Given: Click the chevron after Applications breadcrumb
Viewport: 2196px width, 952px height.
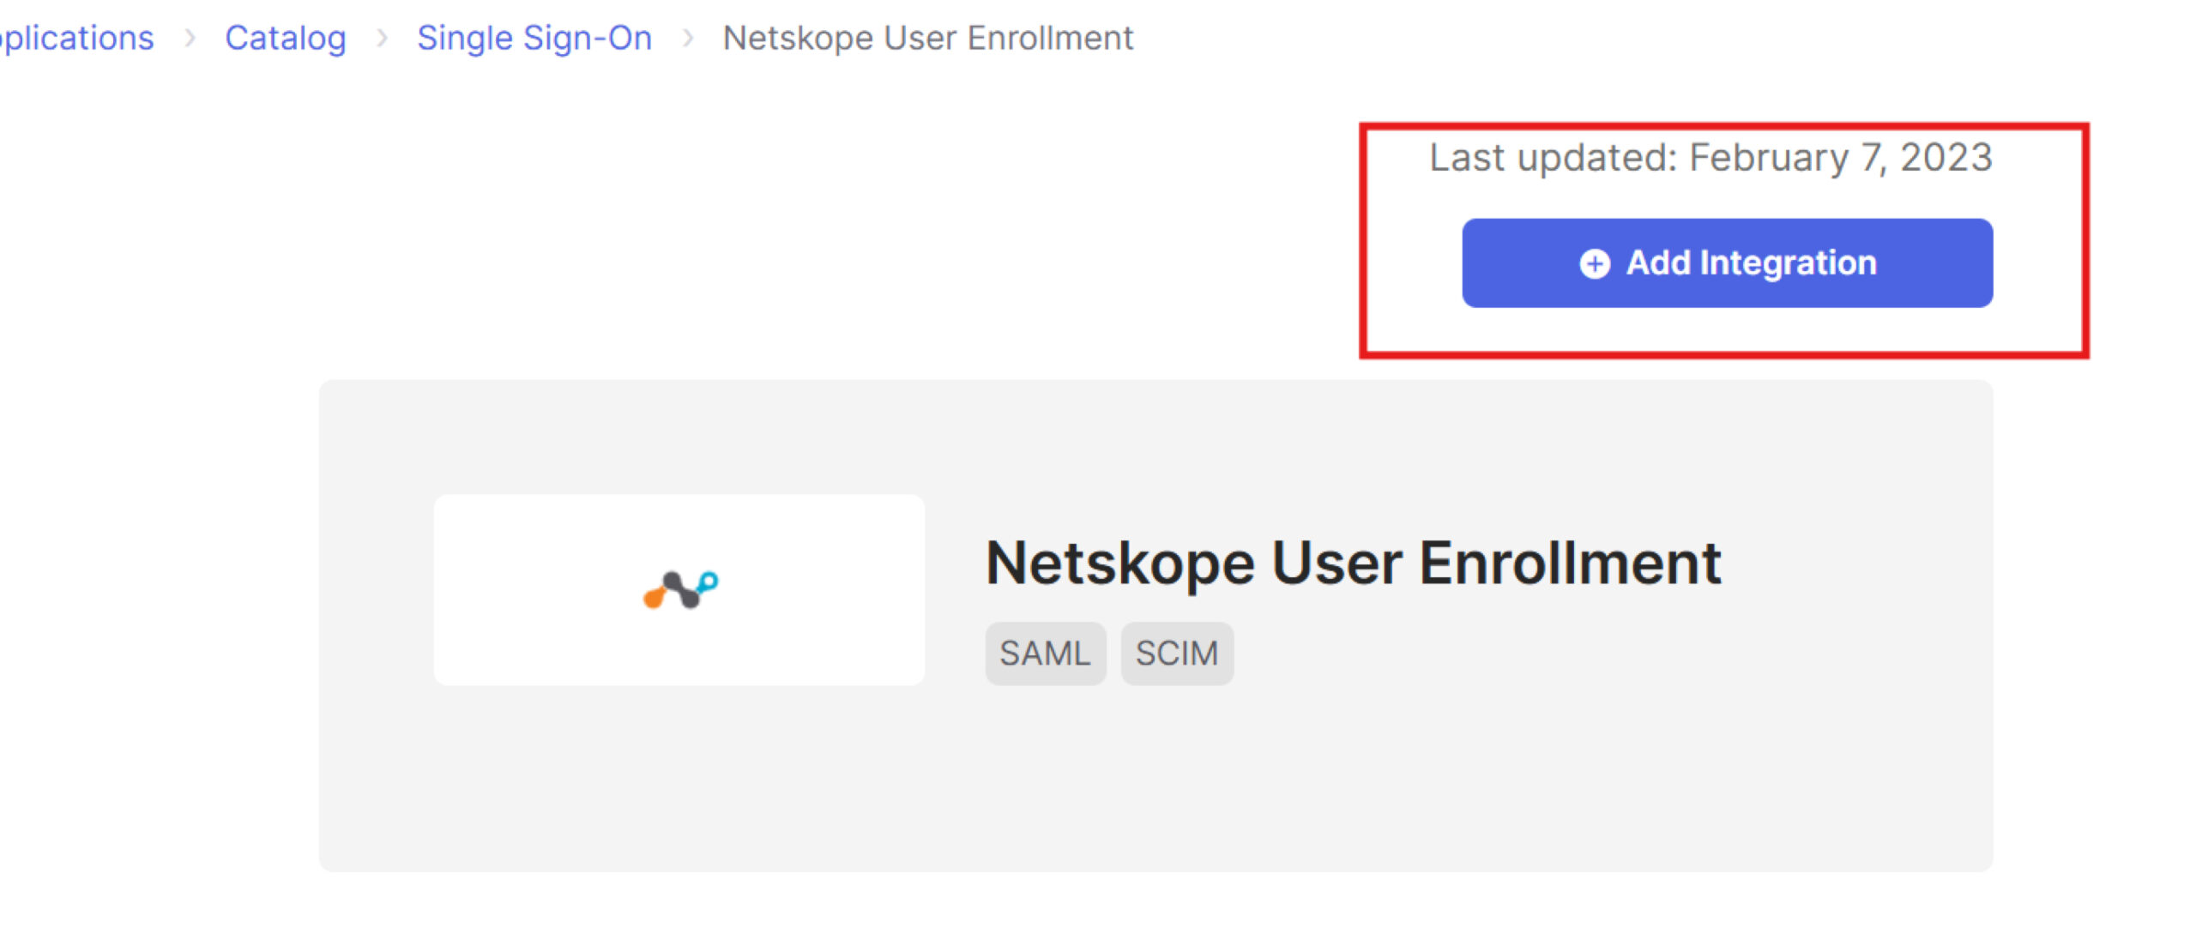Looking at the screenshot, I should (x=190, y=38).
